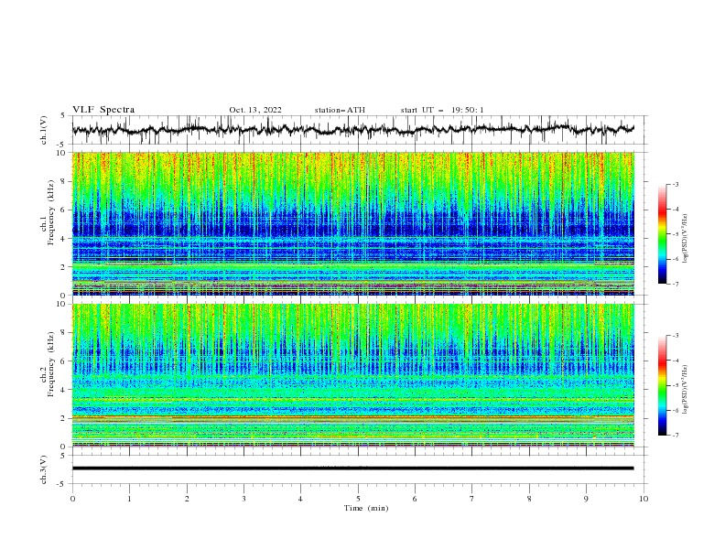Click the 'station=ATH' label
Image resolution: width=725 pixels, height=560 pixels.
tap(340, 110)
